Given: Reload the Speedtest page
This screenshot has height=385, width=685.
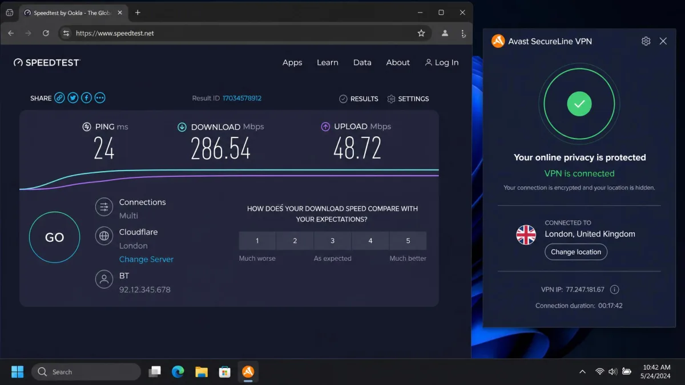Looking at the screenshot, I should tap(46, 33).
